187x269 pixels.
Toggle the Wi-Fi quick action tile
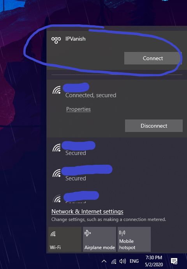pyautogui.click(x=65, y=239)
